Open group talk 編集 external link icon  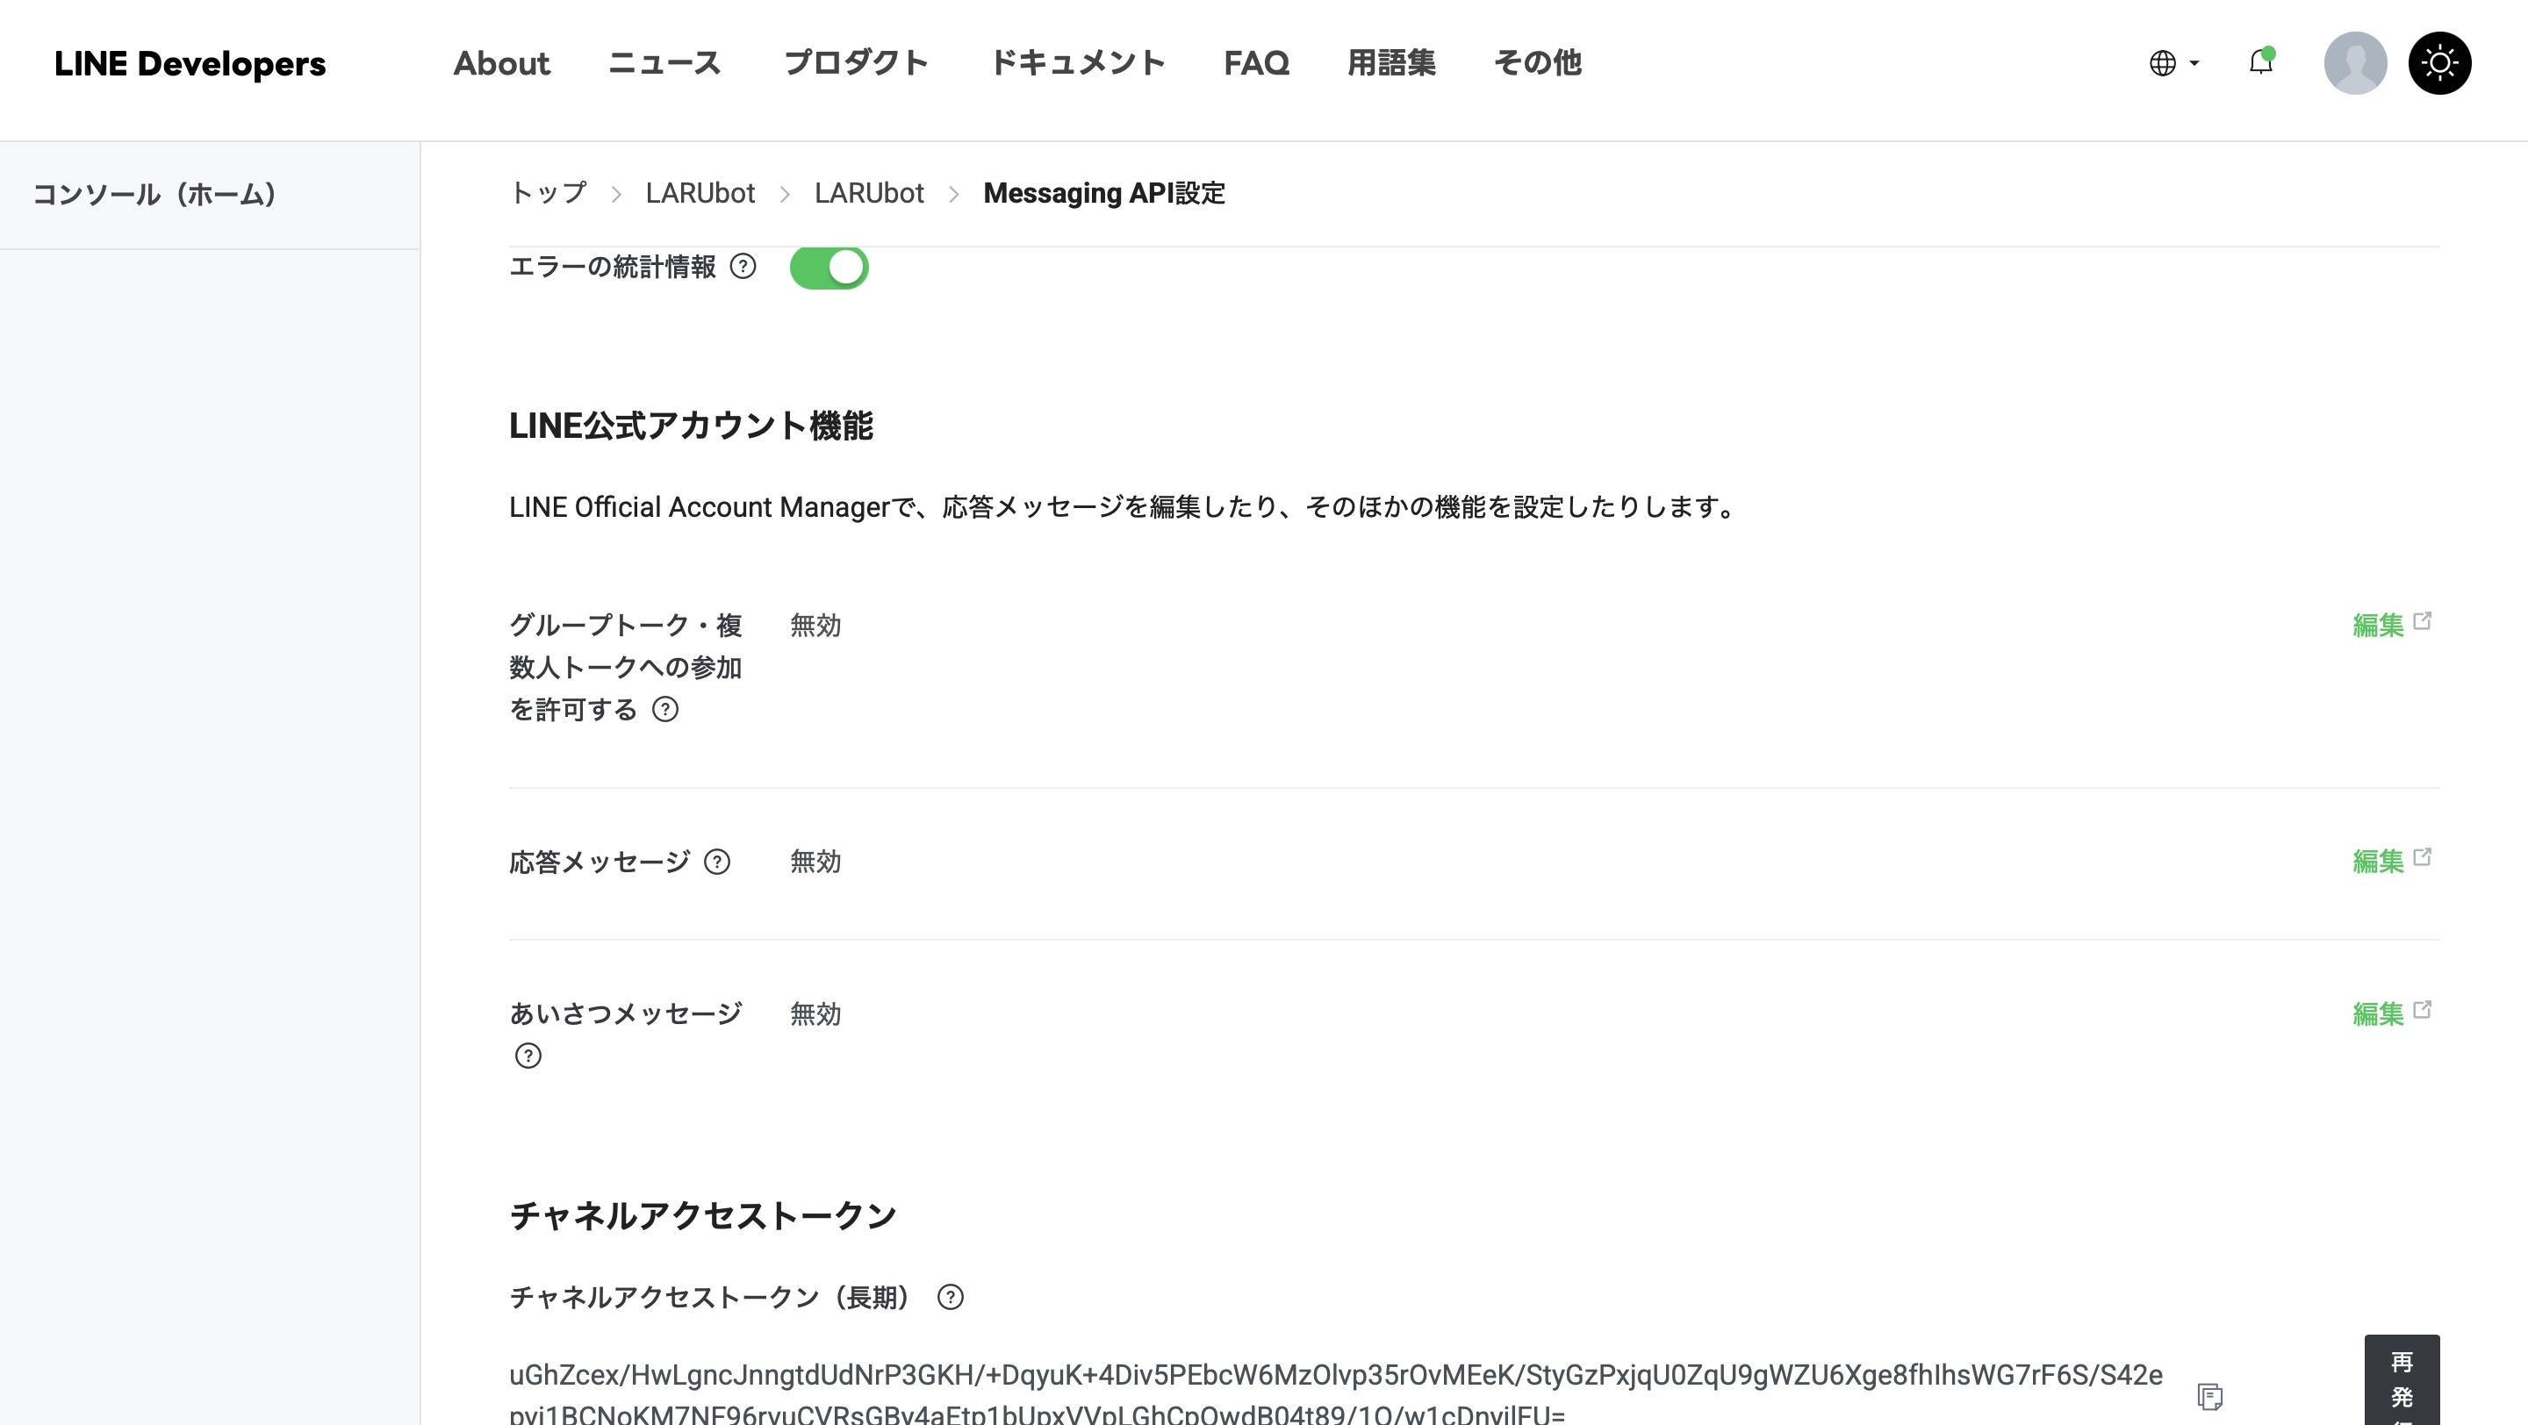(x=2425, y=620)
